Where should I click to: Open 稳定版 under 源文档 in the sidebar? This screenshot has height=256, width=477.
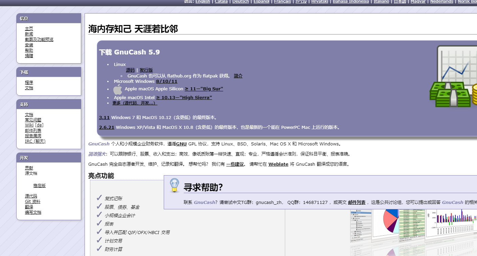40,186
